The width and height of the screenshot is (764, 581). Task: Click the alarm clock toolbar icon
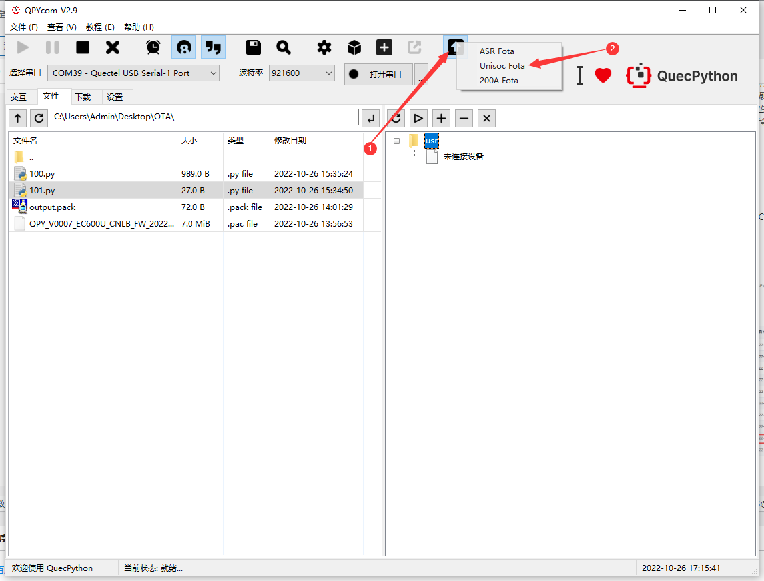[x=153, y=47]
